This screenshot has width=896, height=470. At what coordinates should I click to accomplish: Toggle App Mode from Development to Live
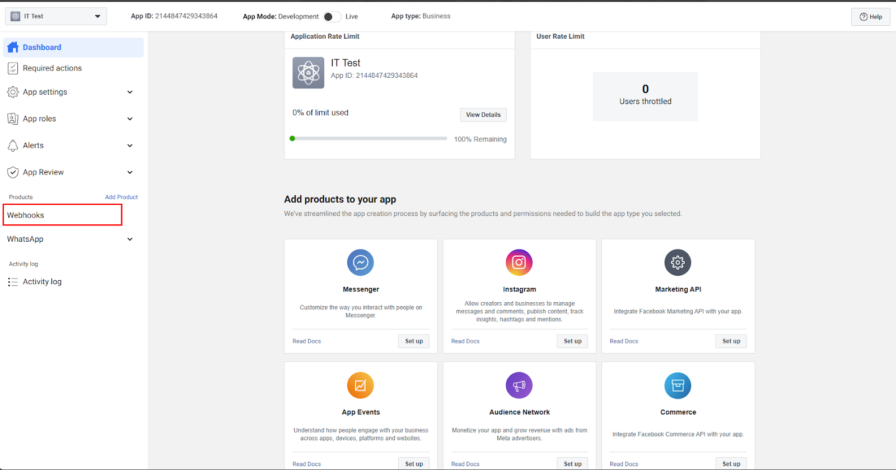click(x=332, y=17)
